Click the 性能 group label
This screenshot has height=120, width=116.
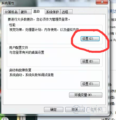[12, 25]
